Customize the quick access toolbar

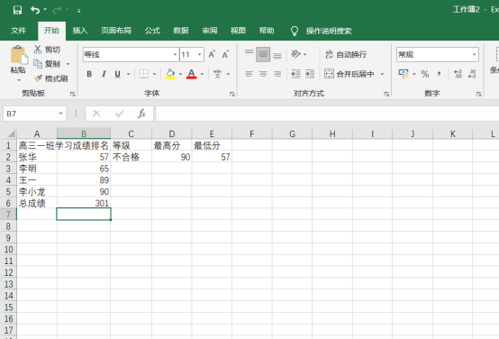coord(78,11)
